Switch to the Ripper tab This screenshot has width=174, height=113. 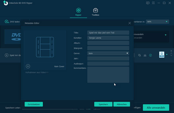point(78,12)
